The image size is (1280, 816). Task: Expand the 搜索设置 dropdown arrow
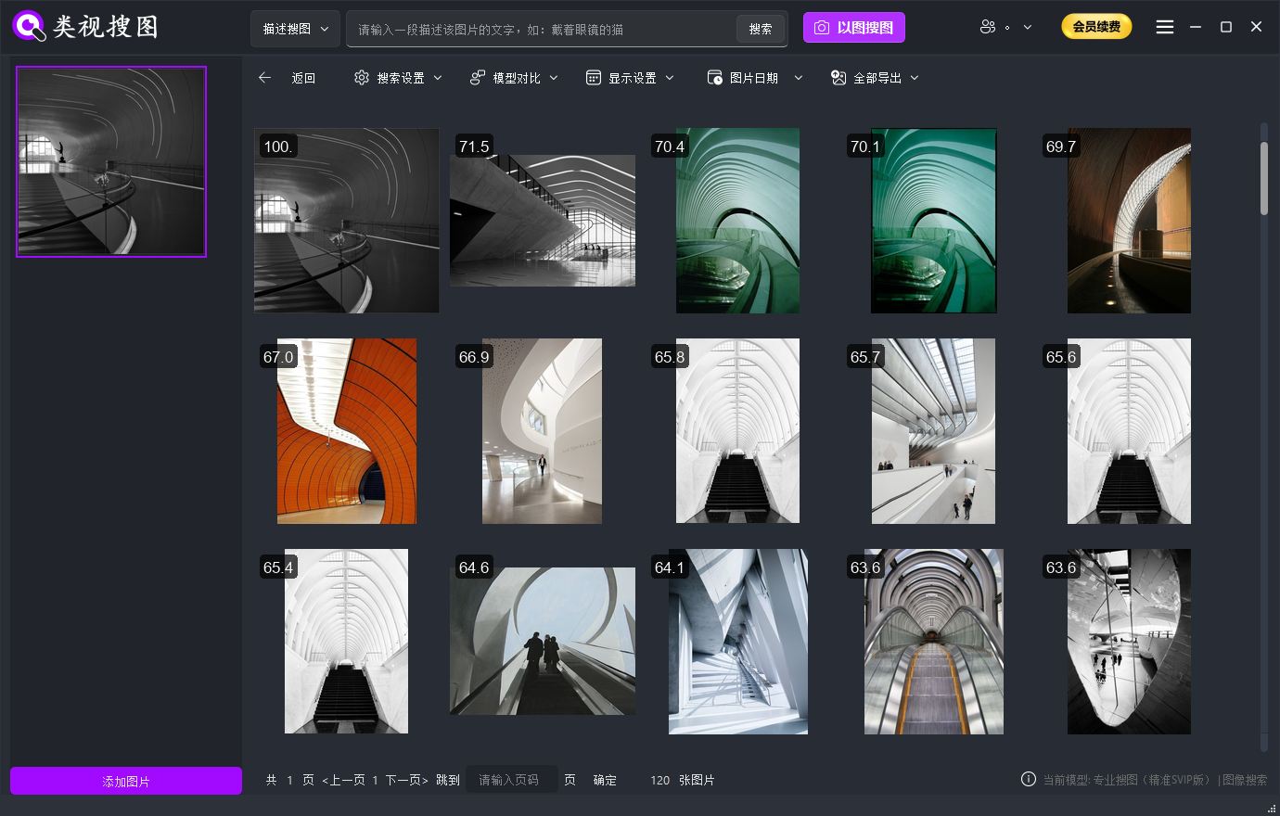coord(438,78)
